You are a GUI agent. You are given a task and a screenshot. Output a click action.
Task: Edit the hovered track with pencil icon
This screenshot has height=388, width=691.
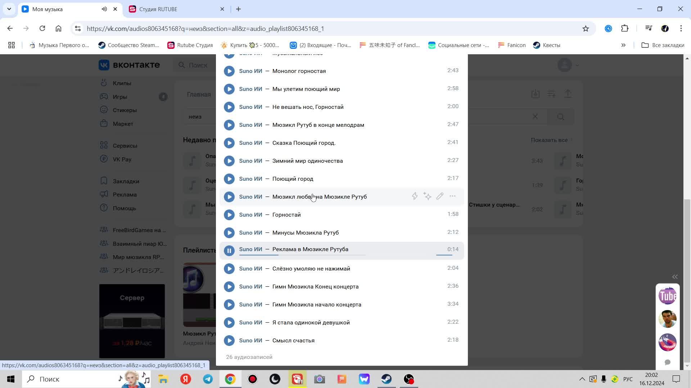[x=440, y=196]
